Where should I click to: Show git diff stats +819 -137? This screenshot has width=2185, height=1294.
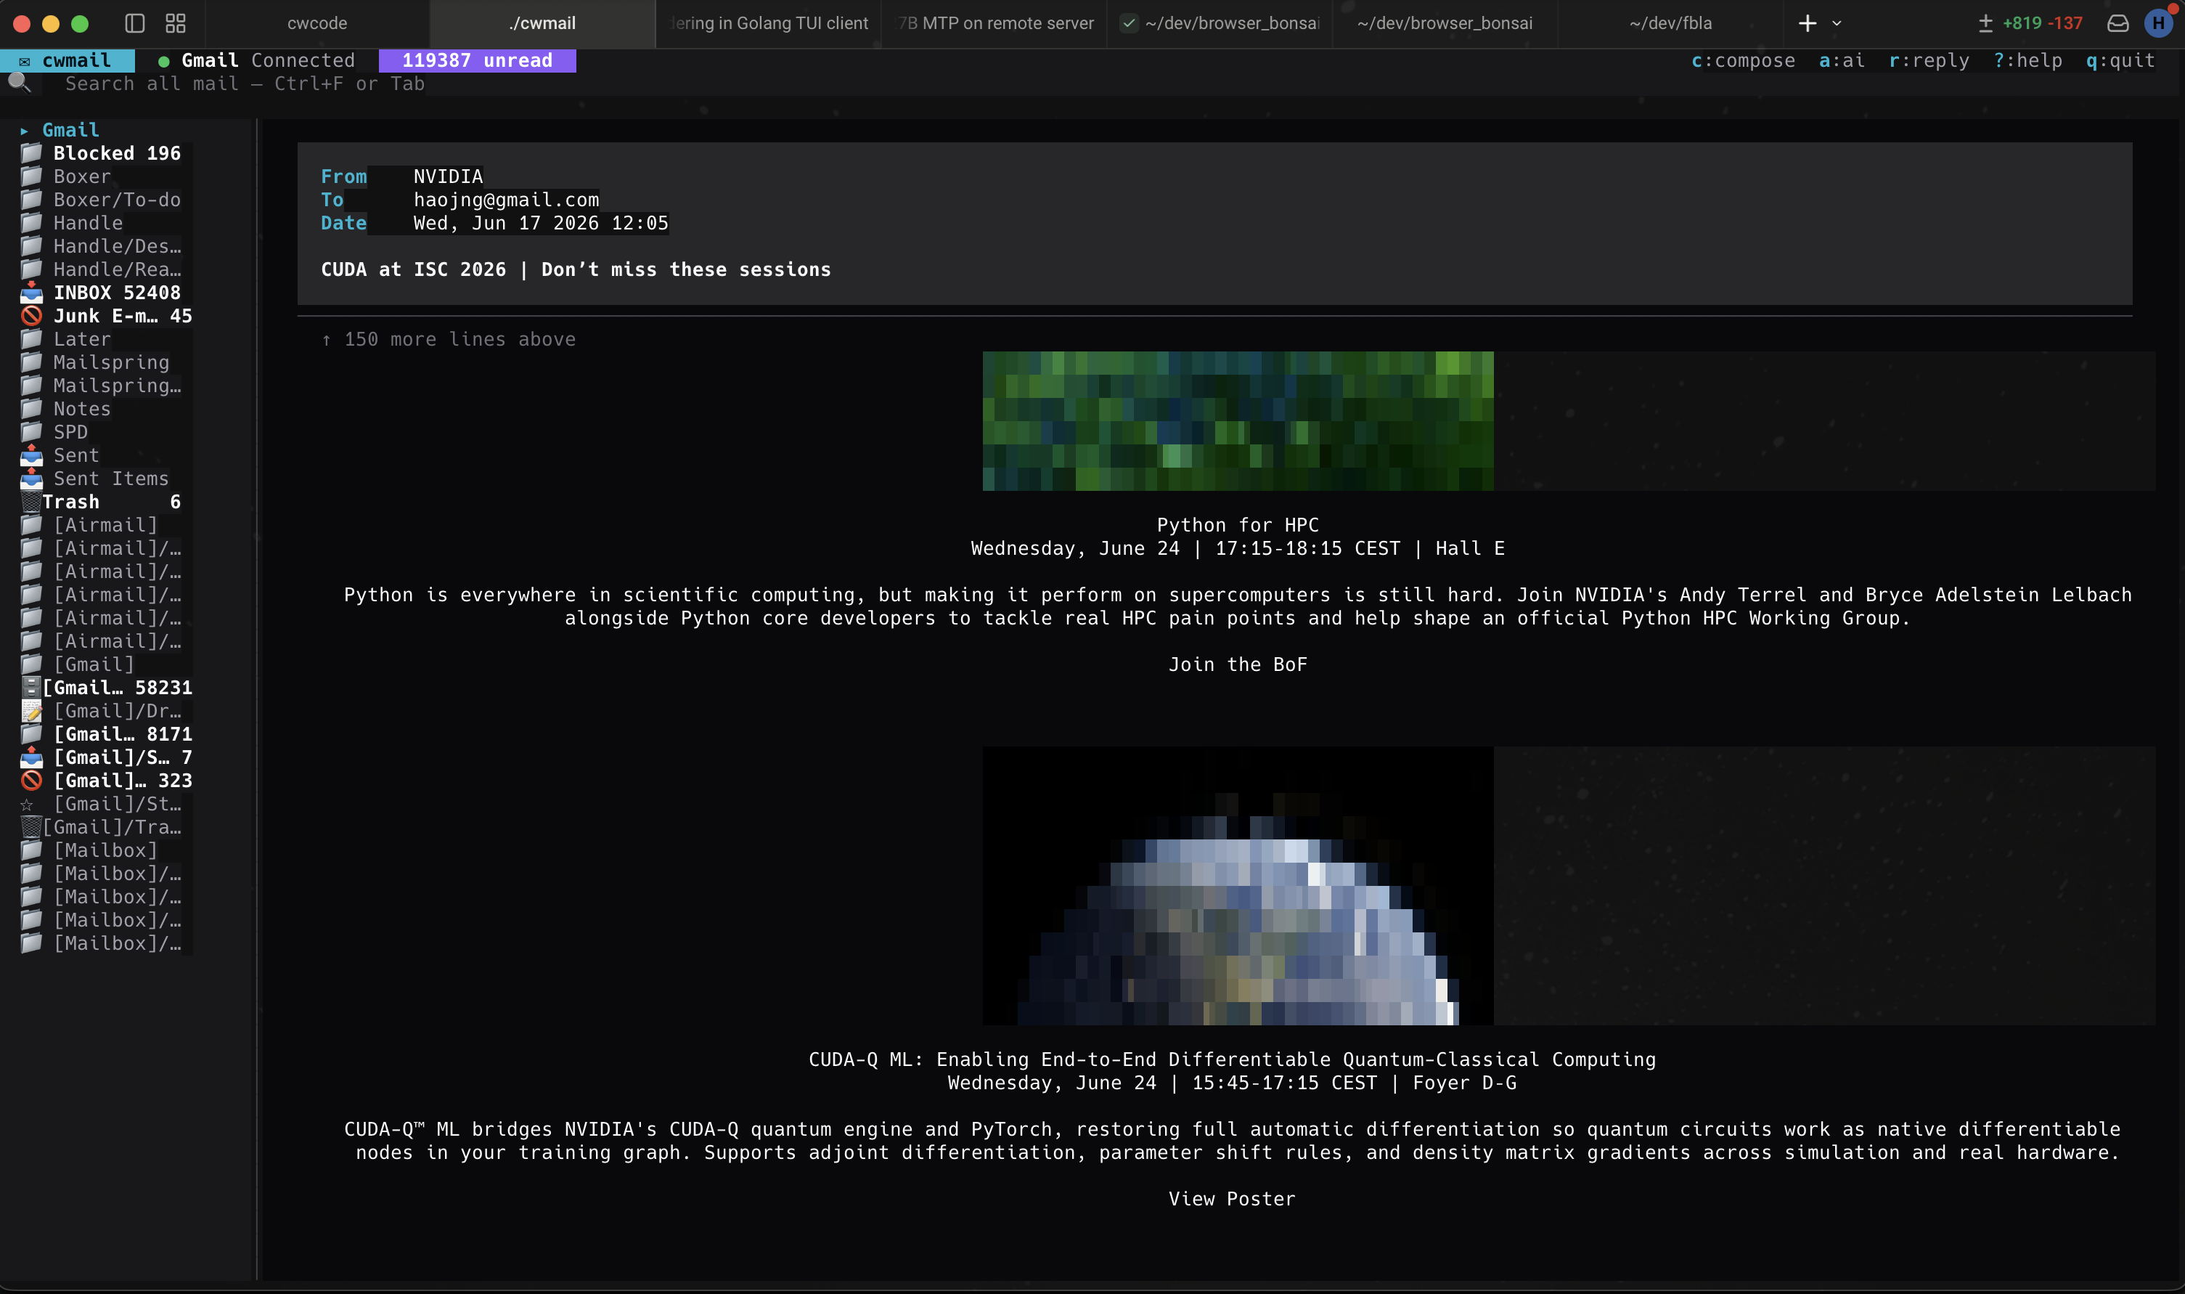[2030, 23]
